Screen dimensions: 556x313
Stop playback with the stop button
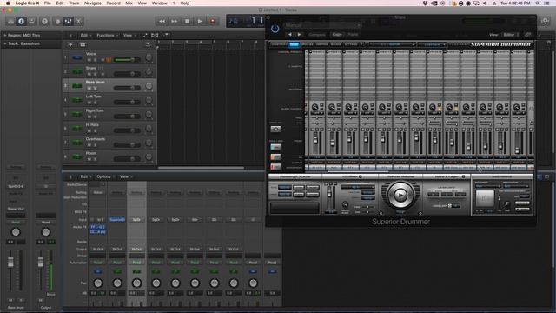(188, 21)
